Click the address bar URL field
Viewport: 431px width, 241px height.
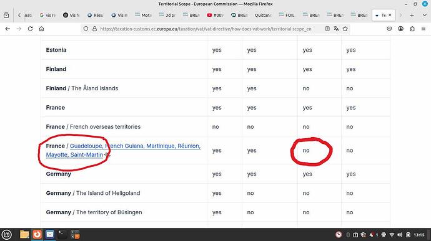pos(206,29)
